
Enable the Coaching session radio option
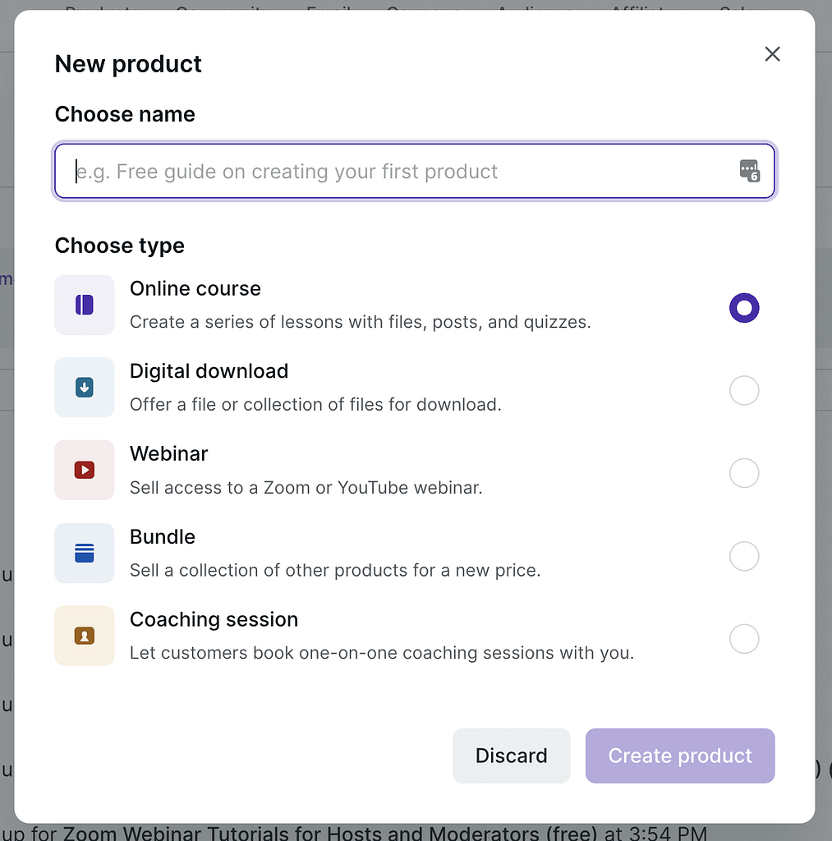click(743, 639)
